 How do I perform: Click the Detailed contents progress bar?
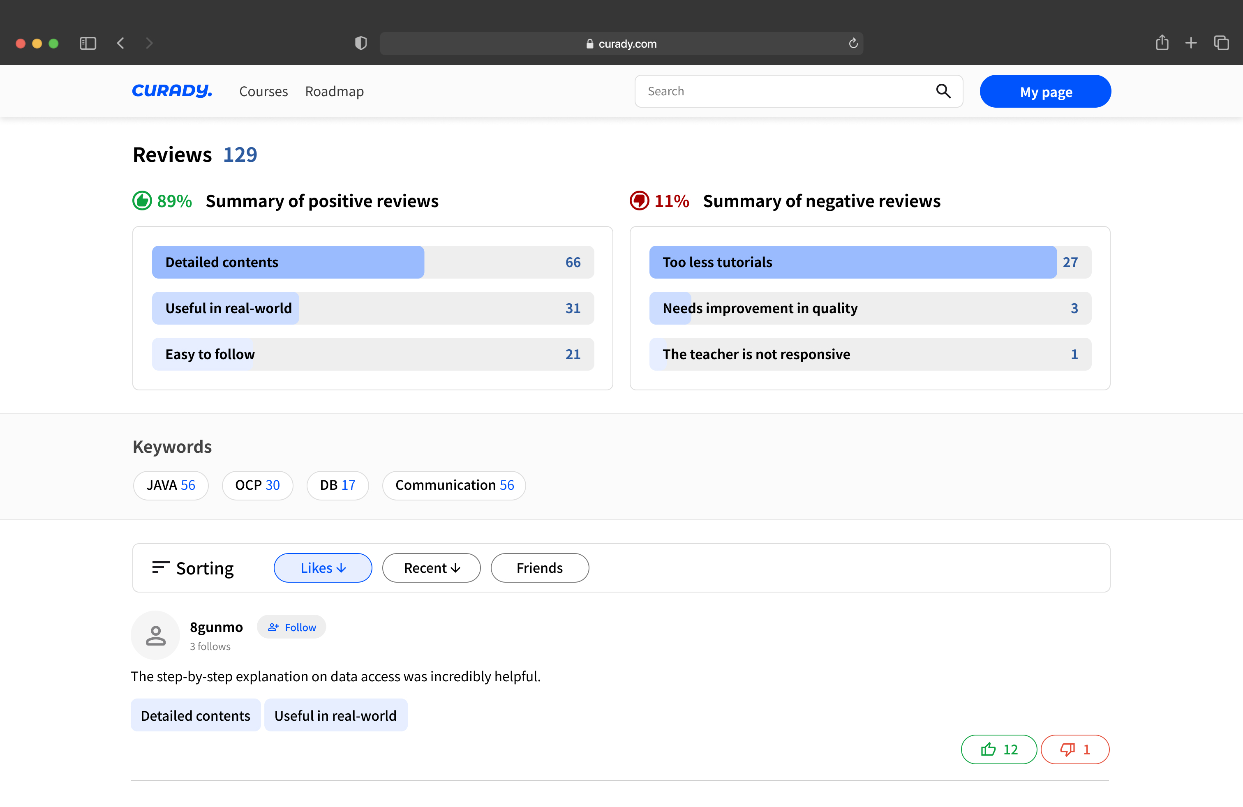(x=372, y=262)
